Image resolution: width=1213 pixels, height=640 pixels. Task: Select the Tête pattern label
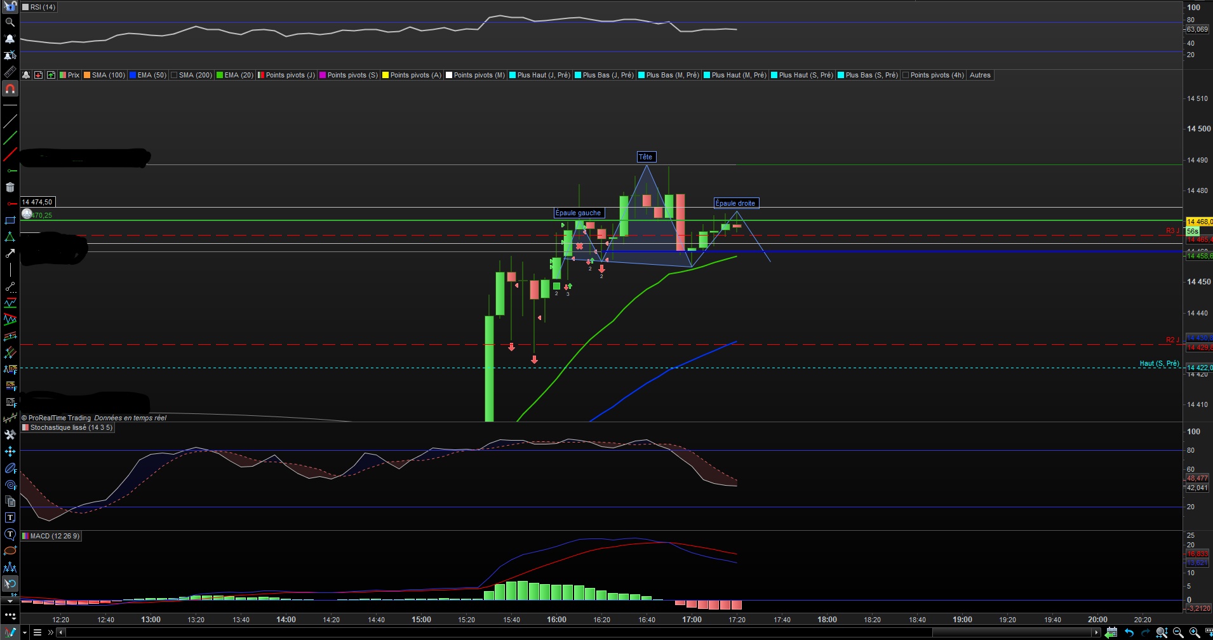pos(645,157)
